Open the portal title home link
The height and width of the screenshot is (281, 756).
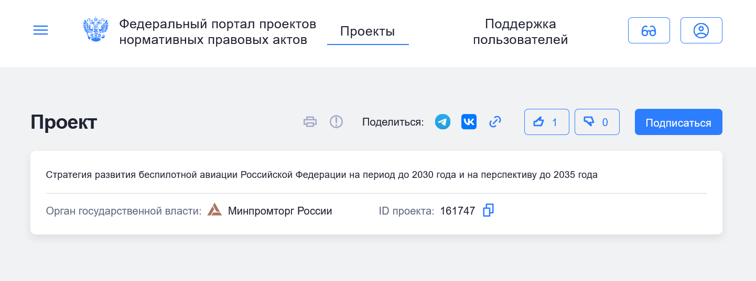[x=218, y=32]
